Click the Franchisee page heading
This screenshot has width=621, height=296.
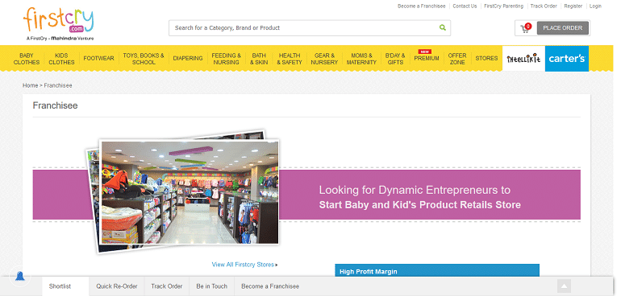[55, 105]
